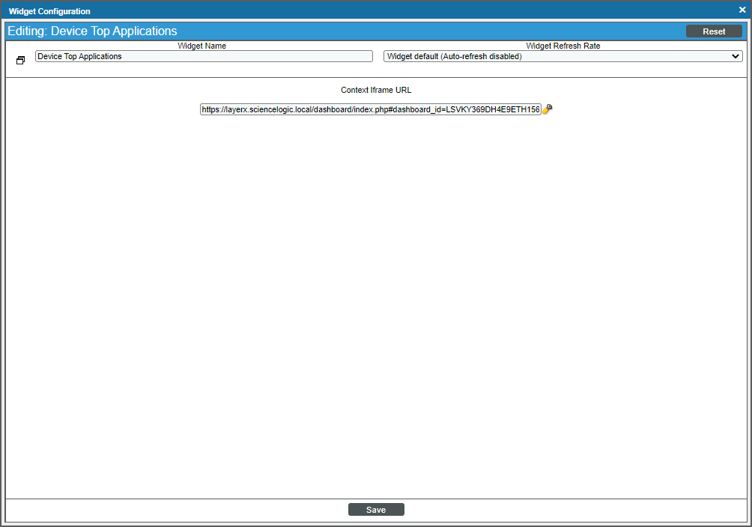Select the wrench-key icon after Context Iframe URL
752x527 pixels.
[548, 109]
